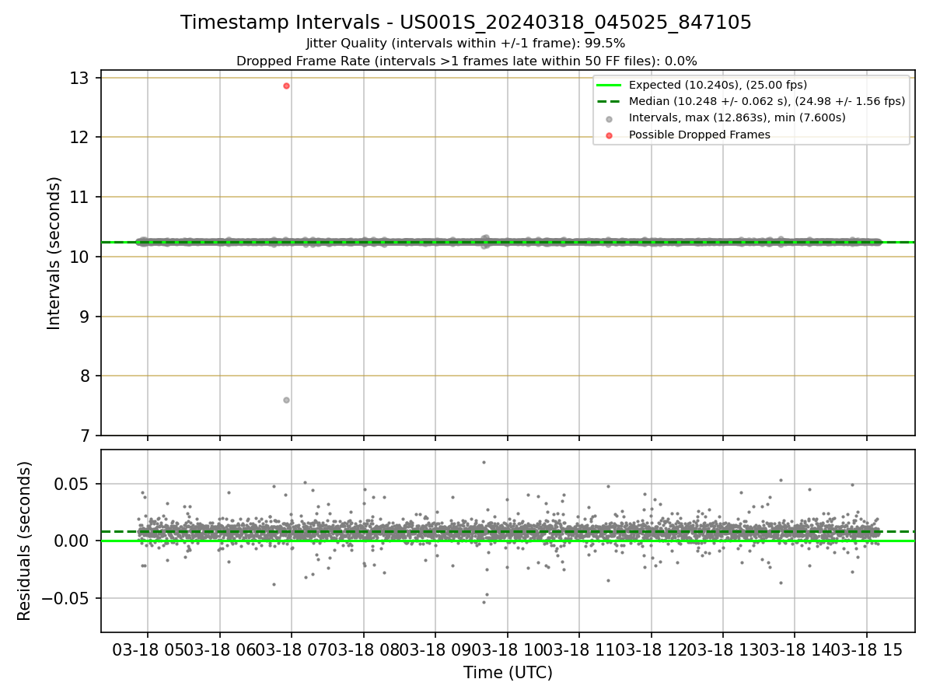Click the red dropped-frame point near 12.86 seconds
The width and height of the screenshot is (933, 700).
point(286,86)
